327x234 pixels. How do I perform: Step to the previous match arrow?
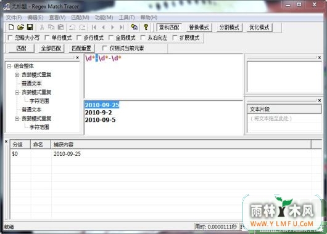(x=103, y=27)
